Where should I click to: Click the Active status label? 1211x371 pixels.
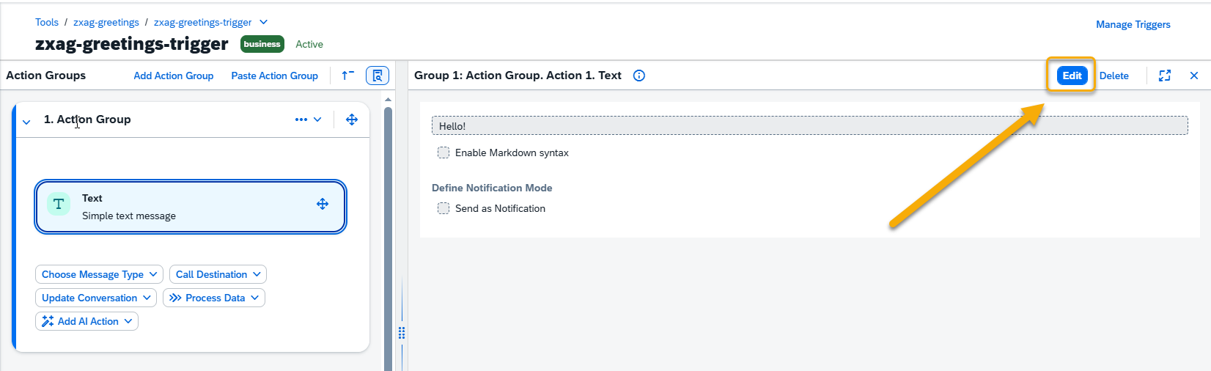pyautogui.click(x=309, y=44)
